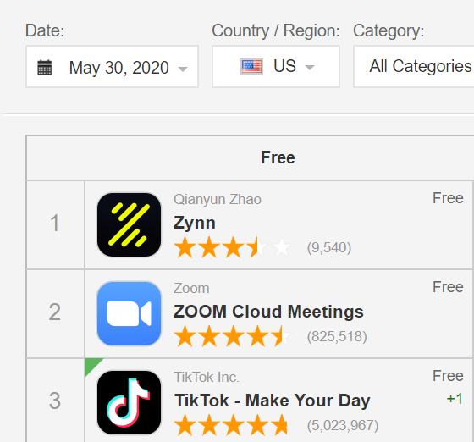Click the ZOOM Cloud Meetings app icon
The width and height of the screenshot is (474, 442).
click(x=129, y=313)
